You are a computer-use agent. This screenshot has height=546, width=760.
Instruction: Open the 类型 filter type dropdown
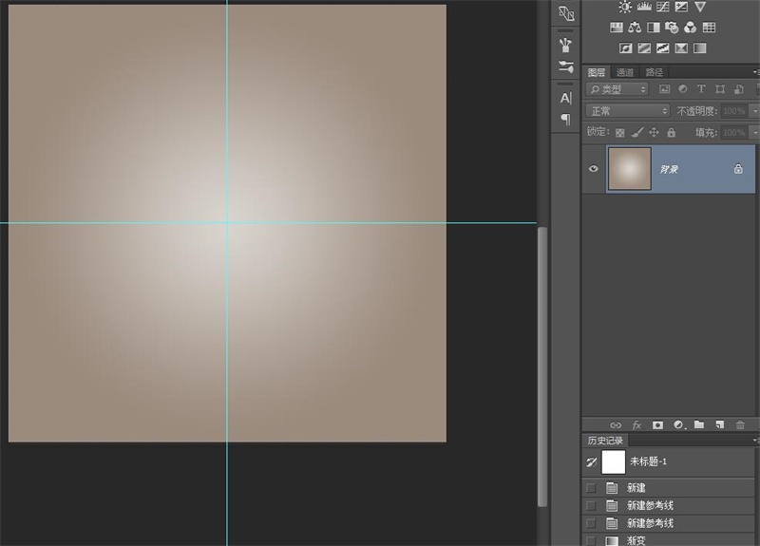[617, 89]
